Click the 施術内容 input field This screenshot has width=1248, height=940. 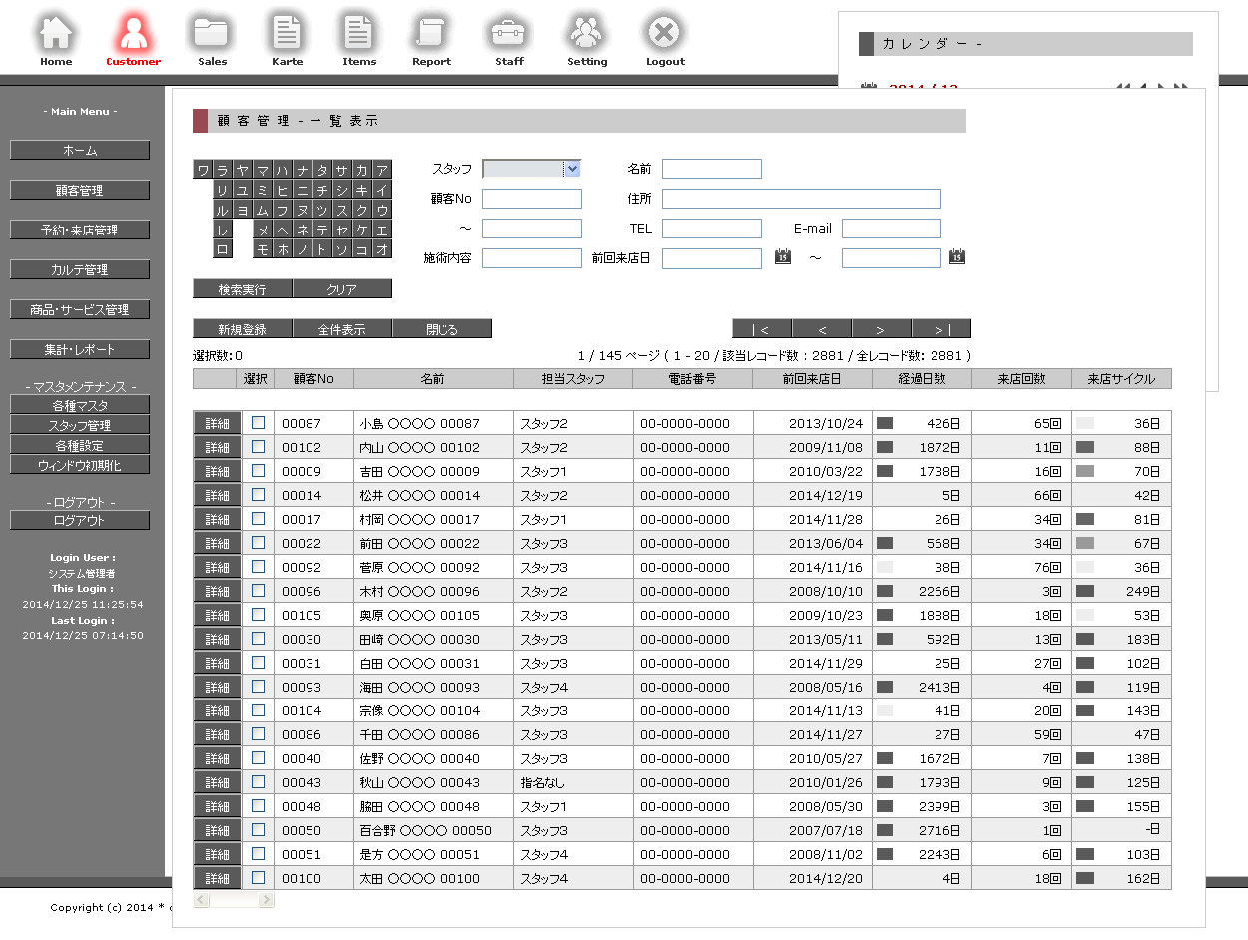click(x=532, y=258)
